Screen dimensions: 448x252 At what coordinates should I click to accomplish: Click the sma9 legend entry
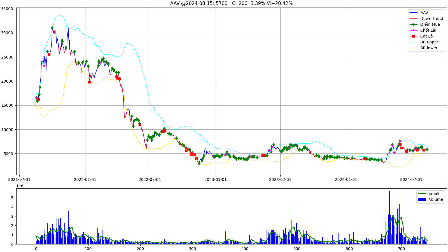429,193
